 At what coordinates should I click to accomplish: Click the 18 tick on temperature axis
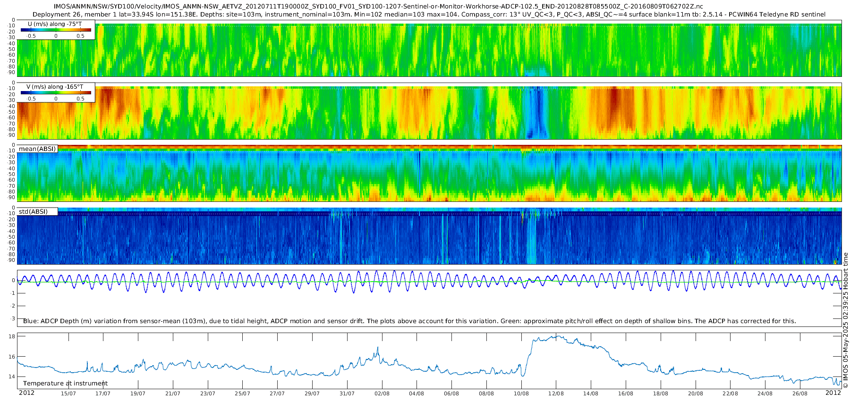(x=12, y=336)
